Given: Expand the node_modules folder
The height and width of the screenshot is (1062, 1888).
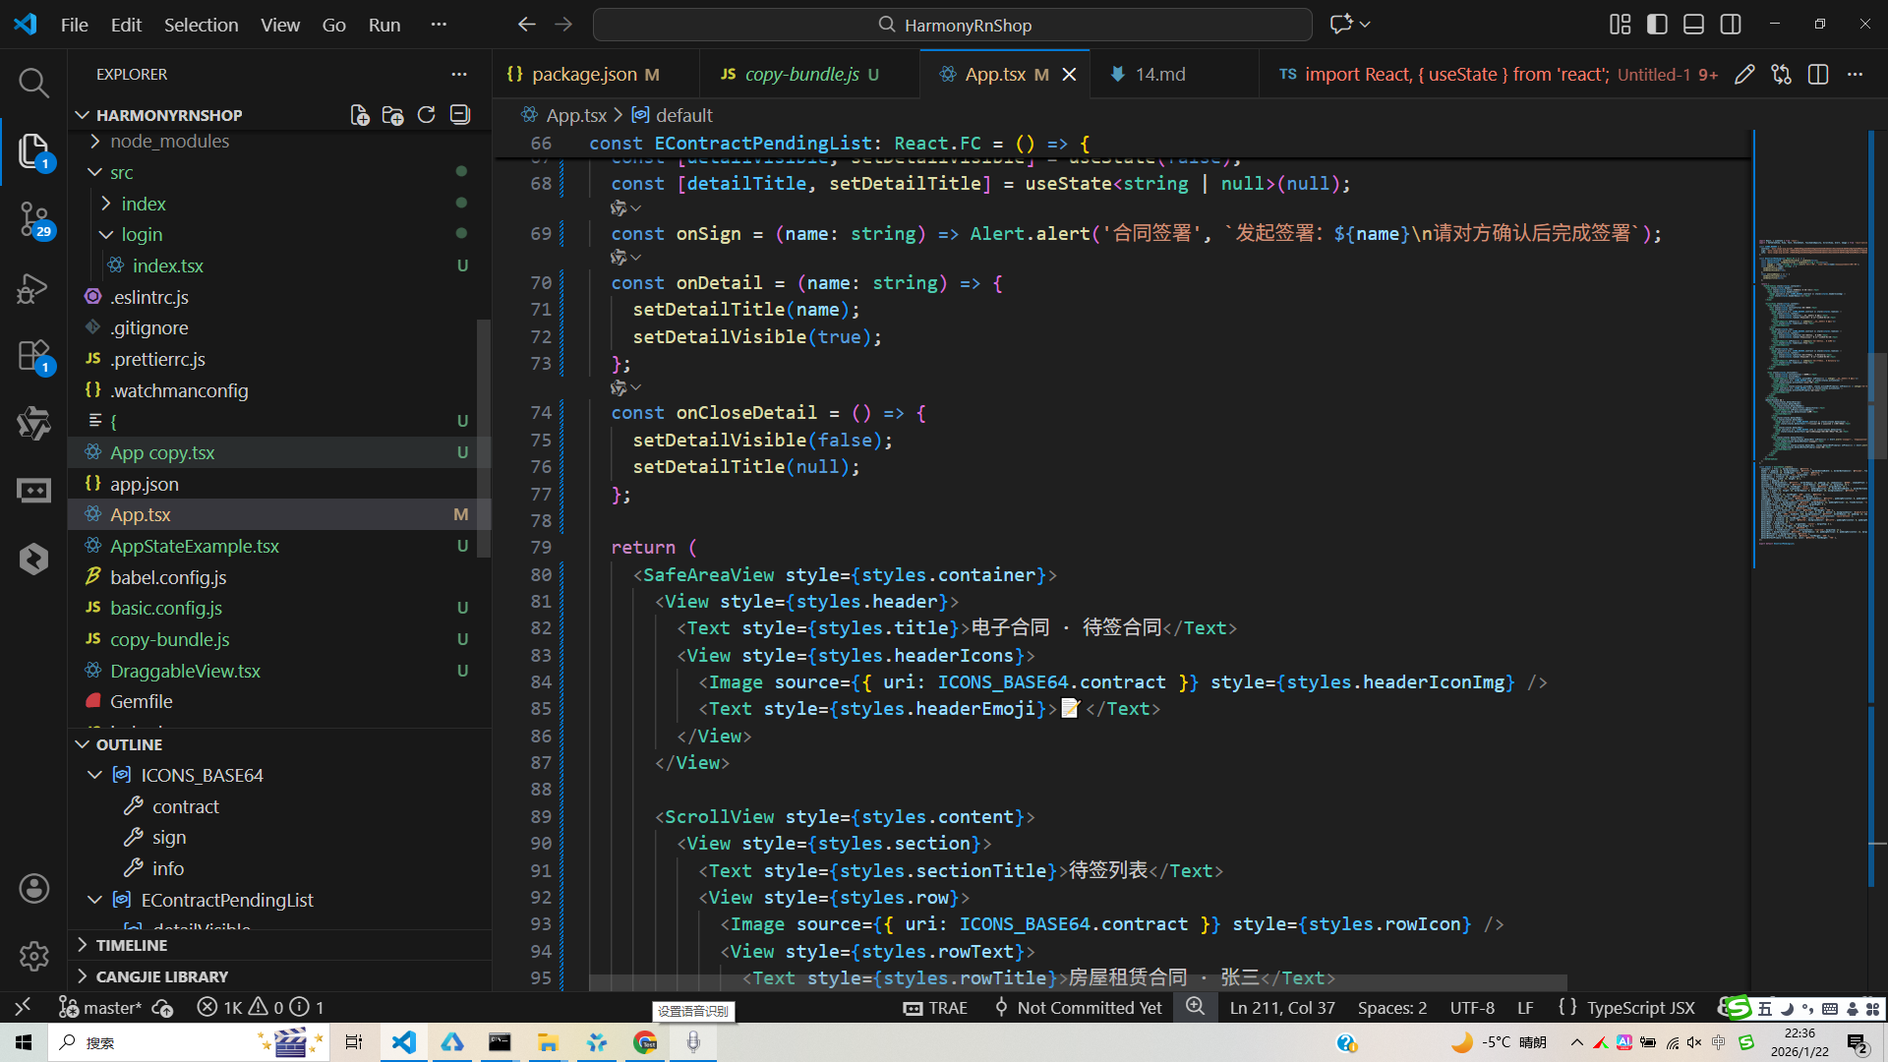Looking at the screenshot, I should 95,142.
